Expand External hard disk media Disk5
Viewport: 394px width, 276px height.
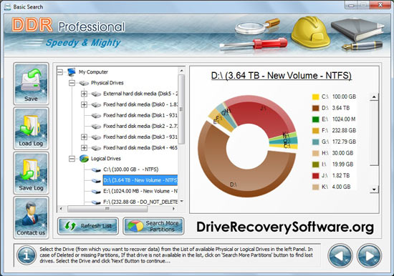click(85, 94)
